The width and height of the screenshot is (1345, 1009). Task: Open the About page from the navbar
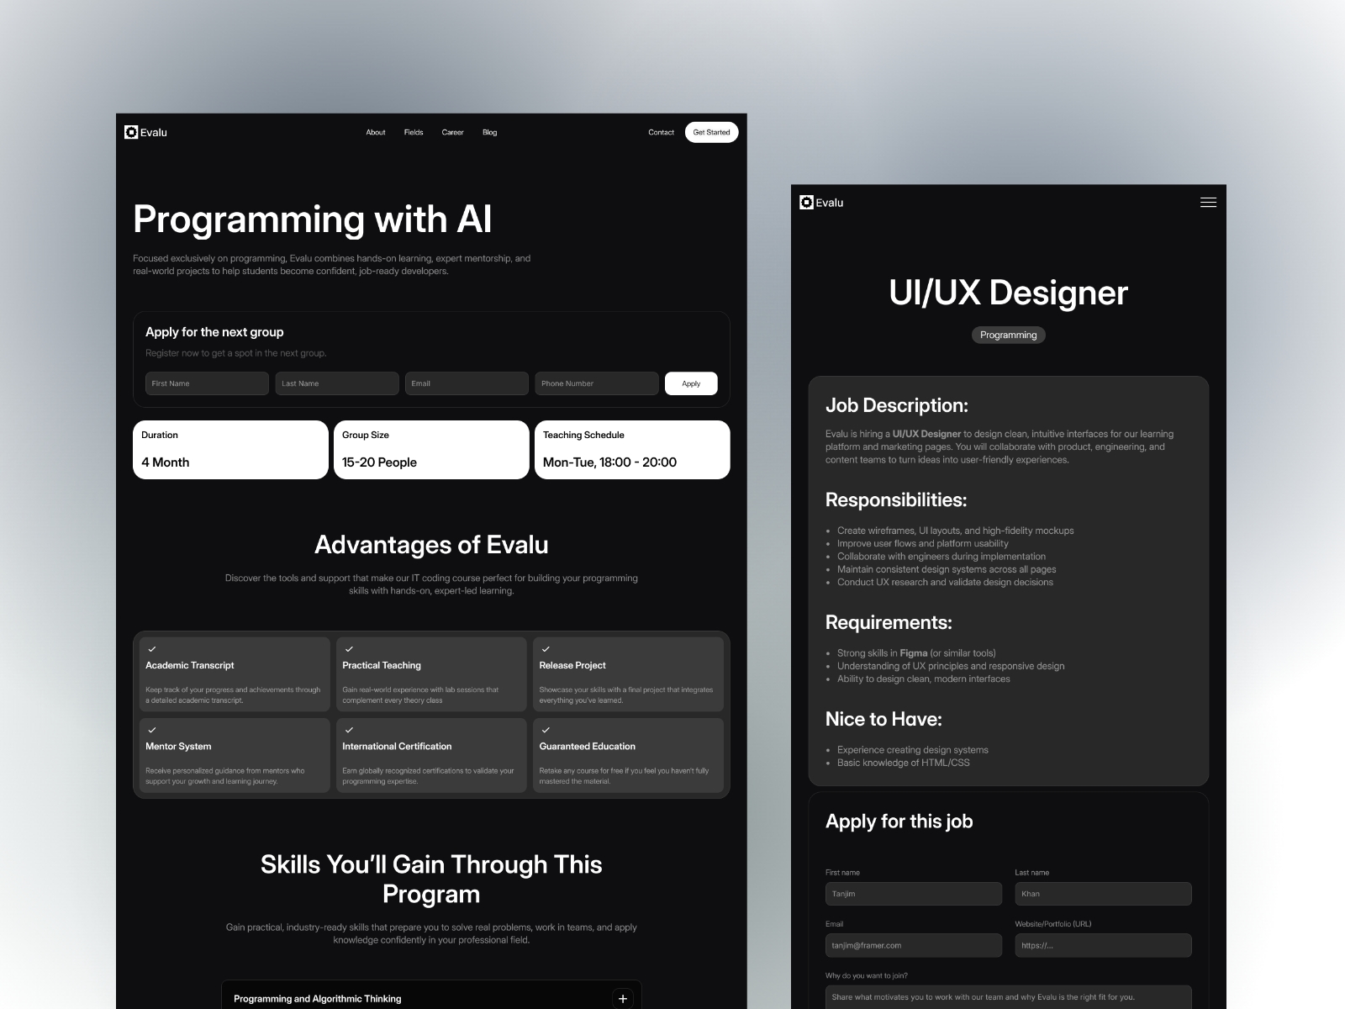[x=375, y=132]
